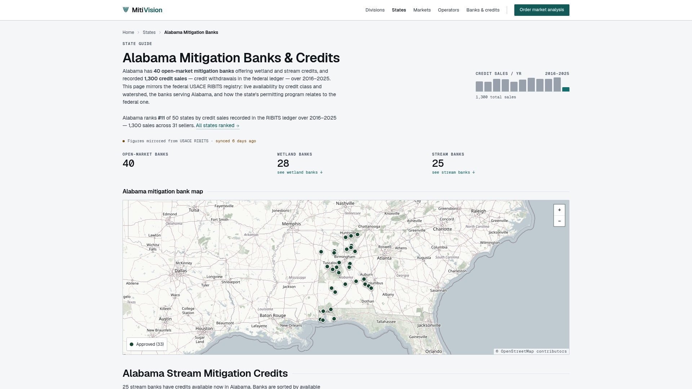The height and width of the screenshot is (389, 692).
Task: Click the Stream Banks value 25
Action: pos(438,164)
